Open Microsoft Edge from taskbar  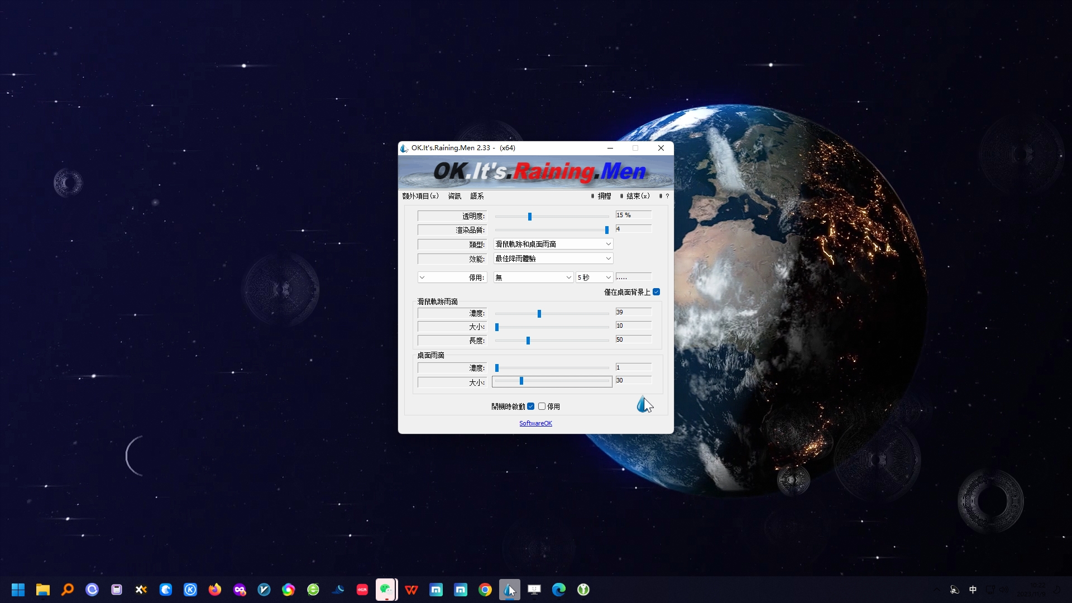[x=559, y=590]
